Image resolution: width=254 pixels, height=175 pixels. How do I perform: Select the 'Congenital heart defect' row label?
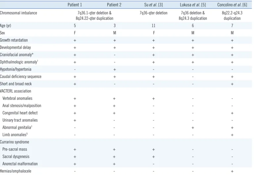coord(20,113)
